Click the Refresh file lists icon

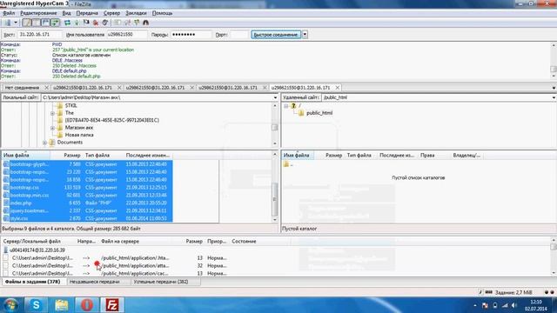pyautogui.click(x=67, y=23)
